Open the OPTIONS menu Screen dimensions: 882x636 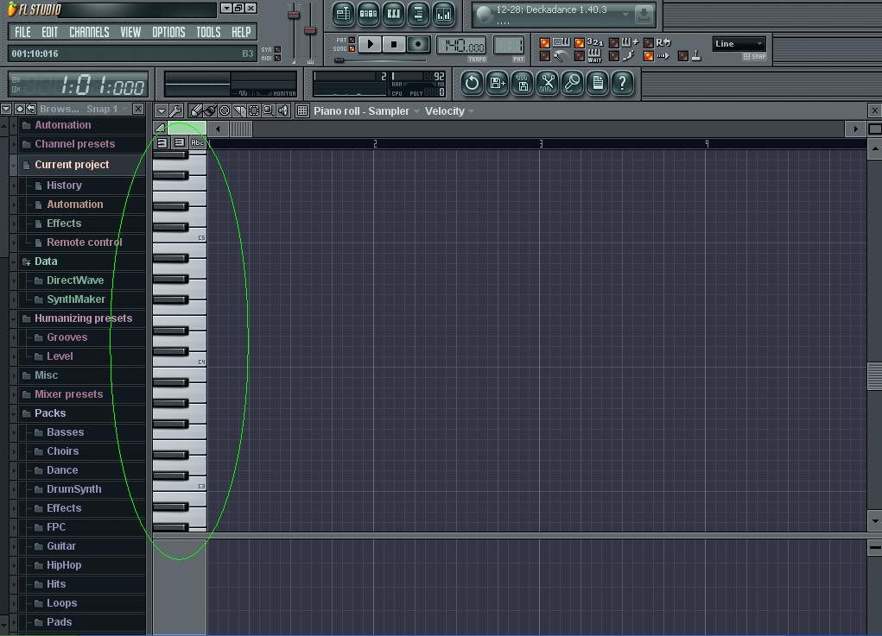pos(168,32)
